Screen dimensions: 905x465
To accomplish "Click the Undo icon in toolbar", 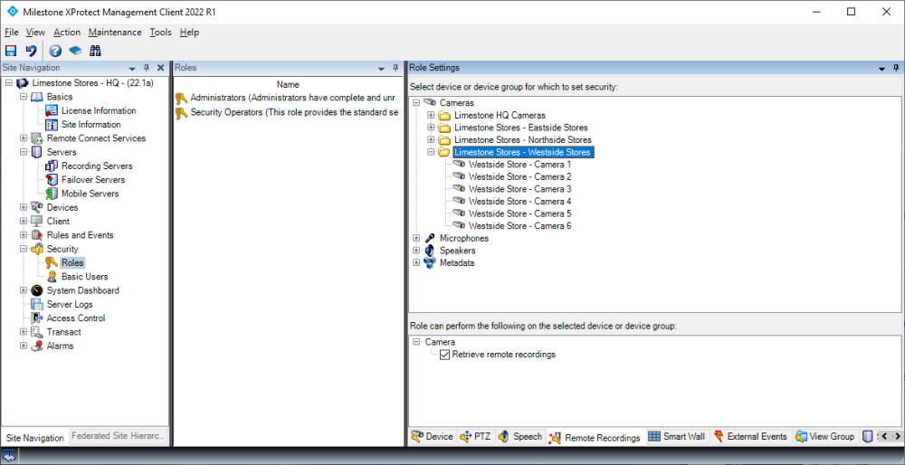I will [x=31, y=51].
